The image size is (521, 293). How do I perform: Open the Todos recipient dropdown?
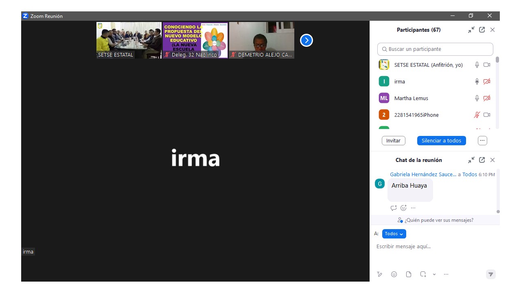(394, 234)
